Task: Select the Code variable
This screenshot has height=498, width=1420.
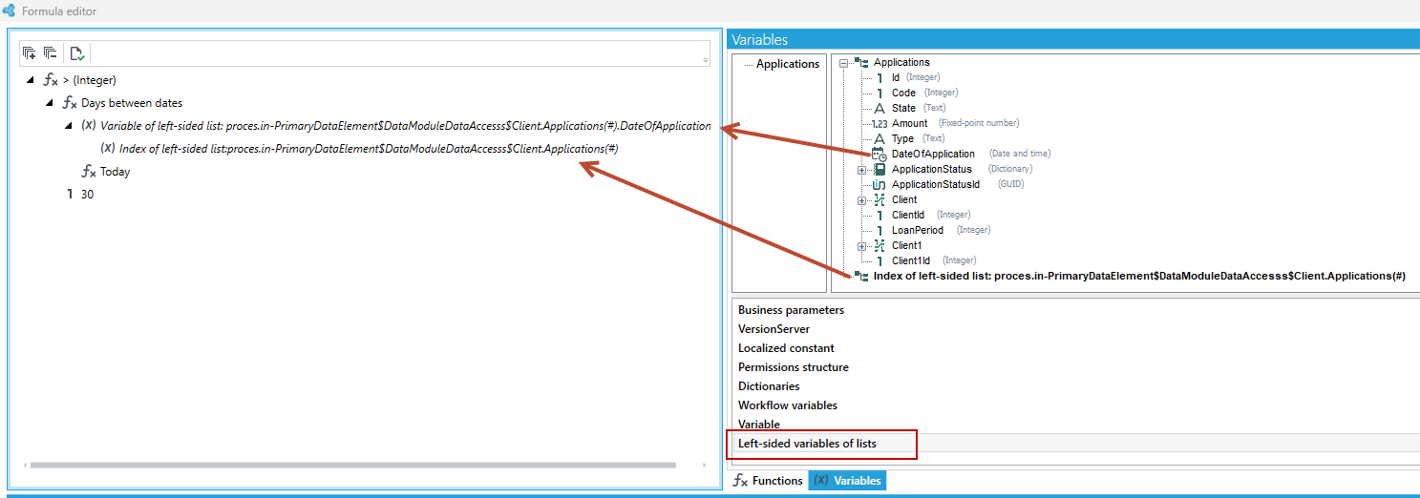Action: (903, 93)
